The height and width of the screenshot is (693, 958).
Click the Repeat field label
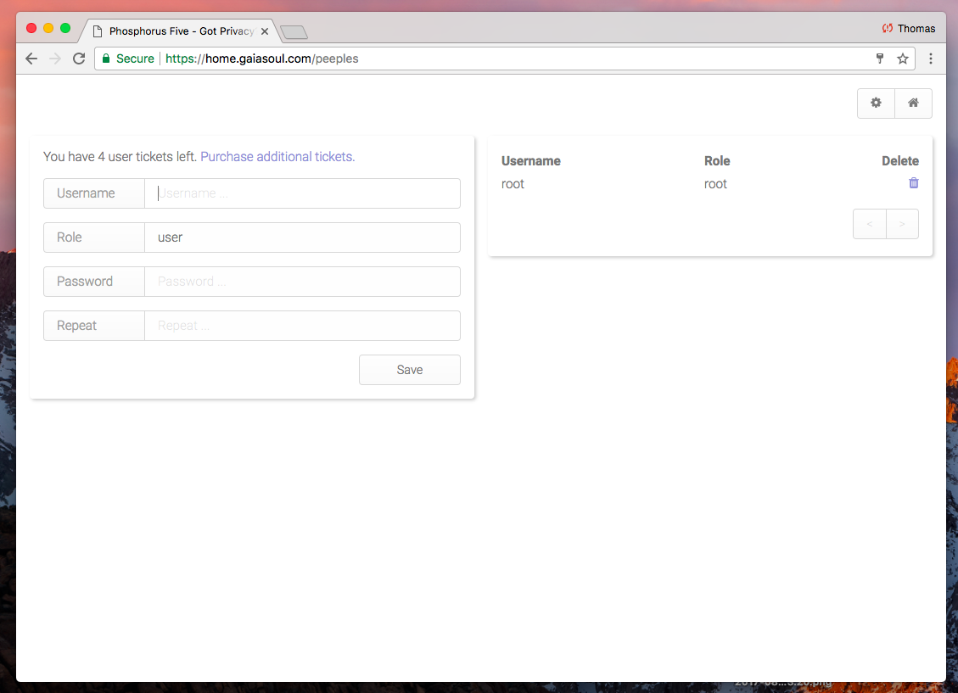pos(94,326)
